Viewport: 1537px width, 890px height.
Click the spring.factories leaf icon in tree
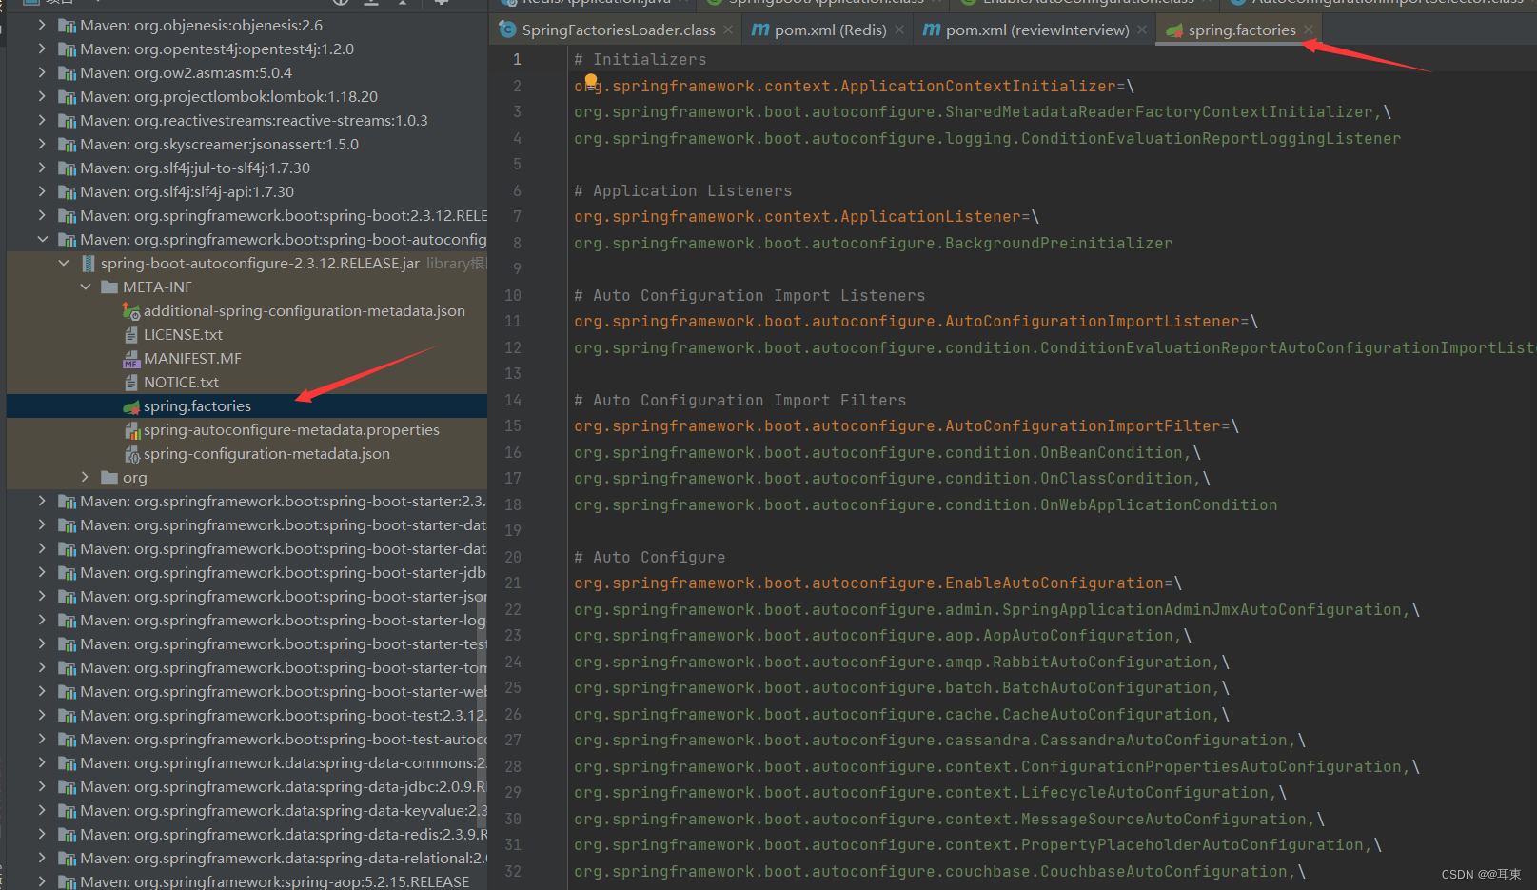point(131,406)
